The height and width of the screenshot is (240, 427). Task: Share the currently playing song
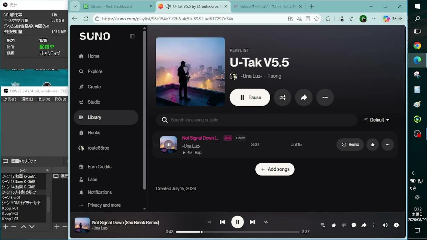click(x=364, y=225)
